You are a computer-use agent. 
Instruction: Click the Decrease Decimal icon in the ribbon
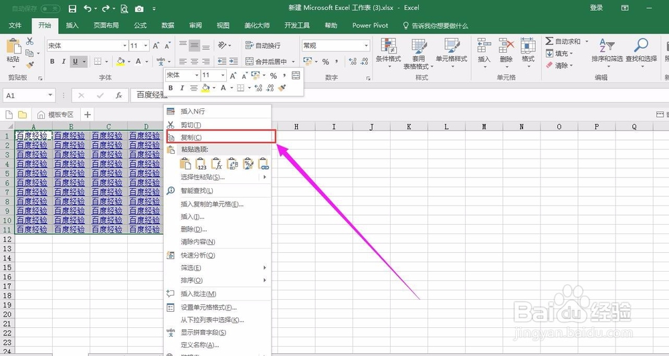click(x=365, y=62)
